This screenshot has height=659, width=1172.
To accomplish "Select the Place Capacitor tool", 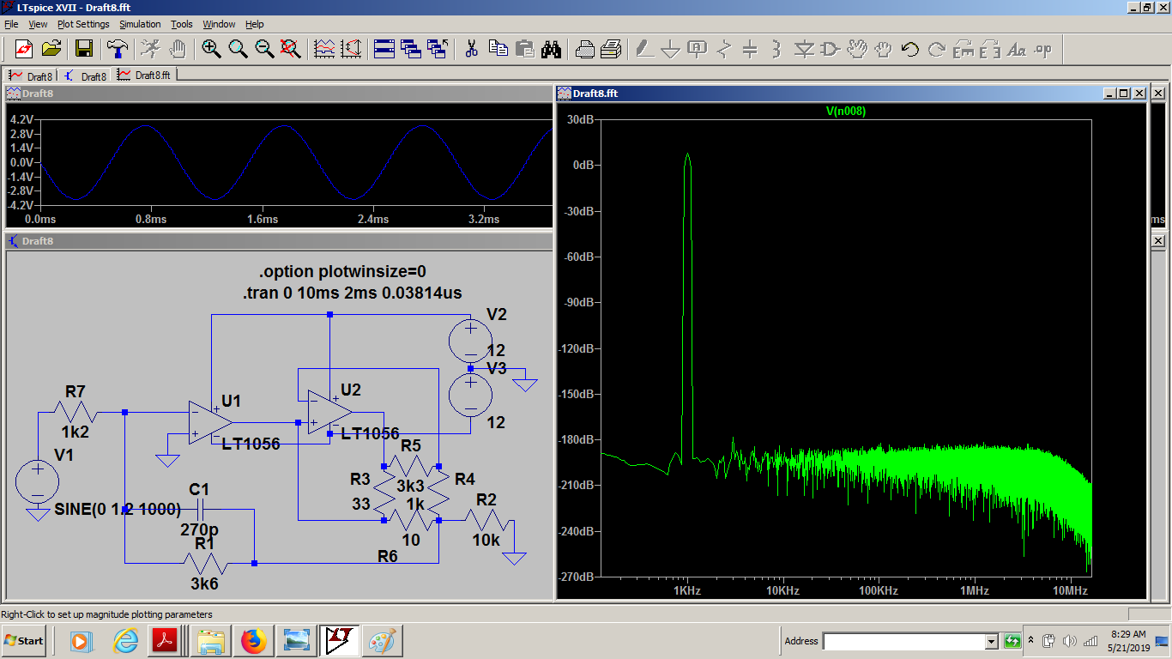I will pyautogui.click(x=751, y=48).
